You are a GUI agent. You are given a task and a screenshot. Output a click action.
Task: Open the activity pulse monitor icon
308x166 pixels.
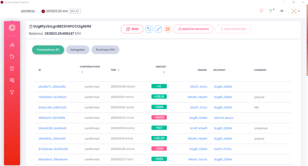pyautogui.click(x=282, y=11)
